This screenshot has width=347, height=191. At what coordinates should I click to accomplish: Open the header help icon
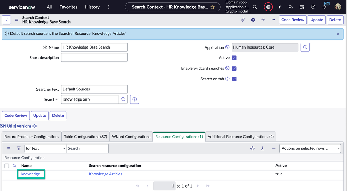point(313,7)
